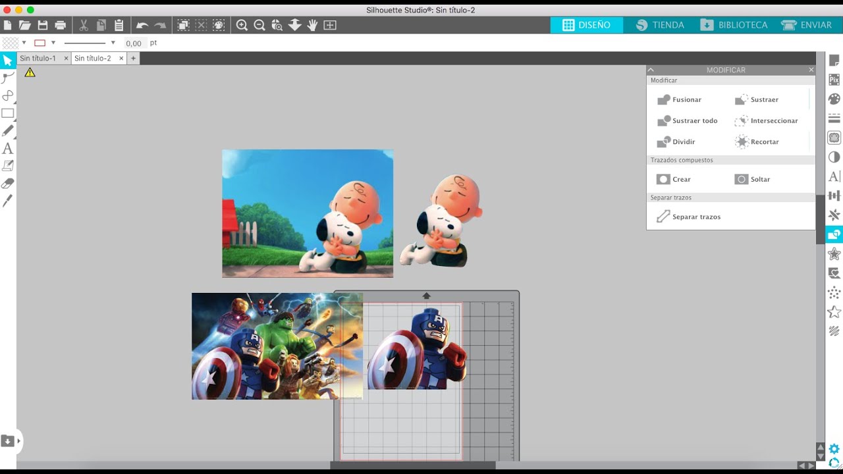The height and width of the screenshot is (474, 843).
Task: Create a new document from the toolbar
Action: point(8,25)
